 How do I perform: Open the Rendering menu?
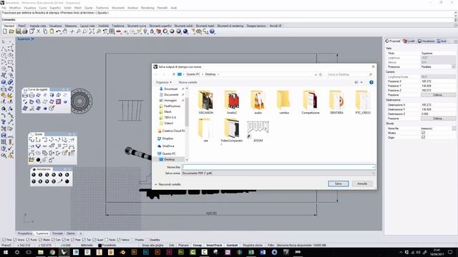[x=147, y=8]
